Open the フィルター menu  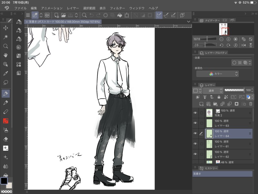pyautogui.click(x=117, y=8)
